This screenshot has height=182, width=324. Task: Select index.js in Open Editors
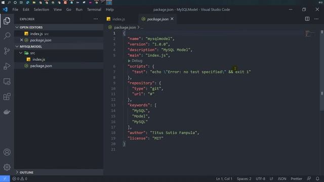coord(59,34)
